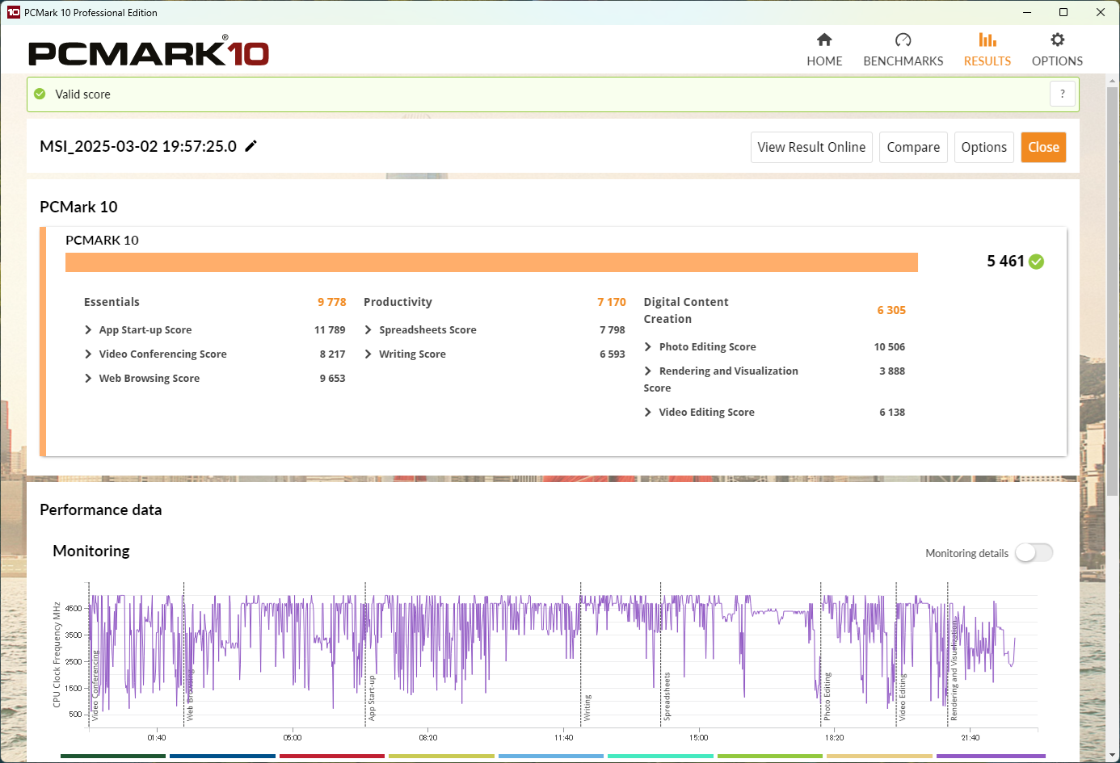Click the scrollbar up arrow
Image resolution: width=1120 pixels, height=763 pixels.
tap(1112, 81)
